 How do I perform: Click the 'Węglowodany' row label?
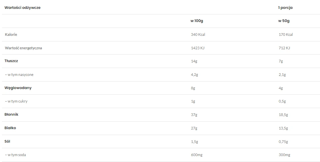point(18,88)
